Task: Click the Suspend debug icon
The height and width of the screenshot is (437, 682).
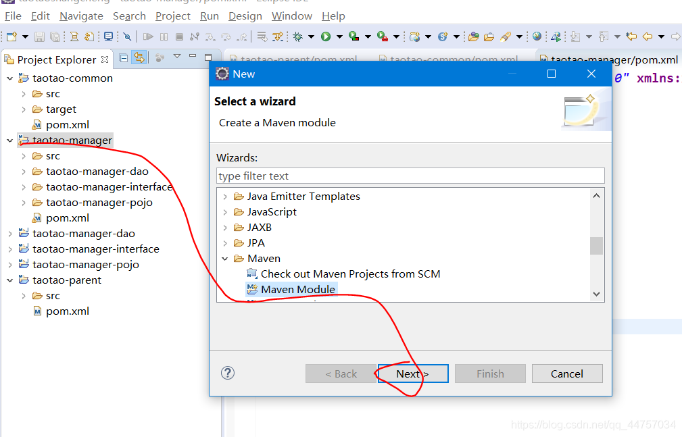Action: 164,36
